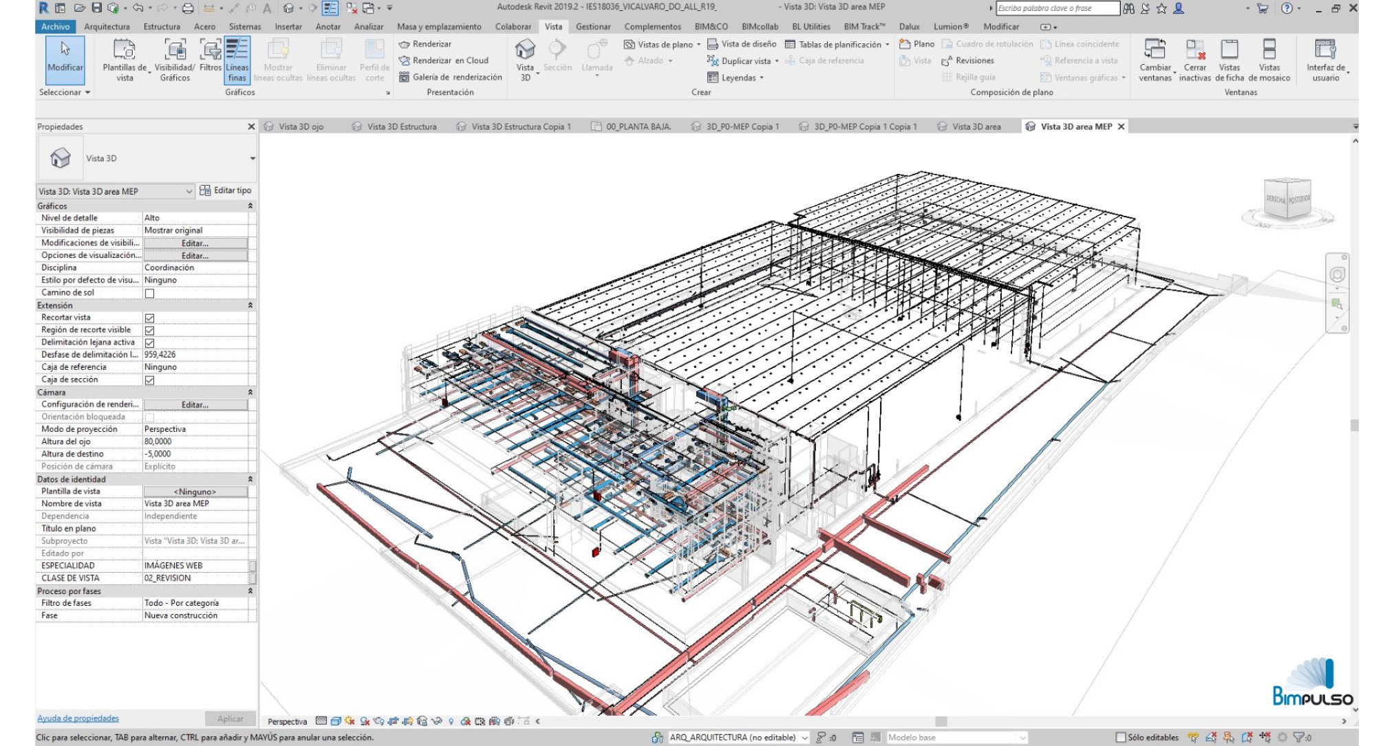
Task: Click the Open folder icon in quick access toolbar
Action: (x=80, y=8)
